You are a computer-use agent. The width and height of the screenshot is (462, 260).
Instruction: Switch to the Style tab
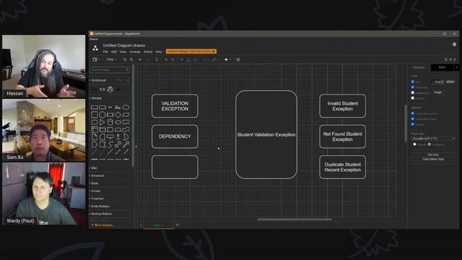coord(443,67)
